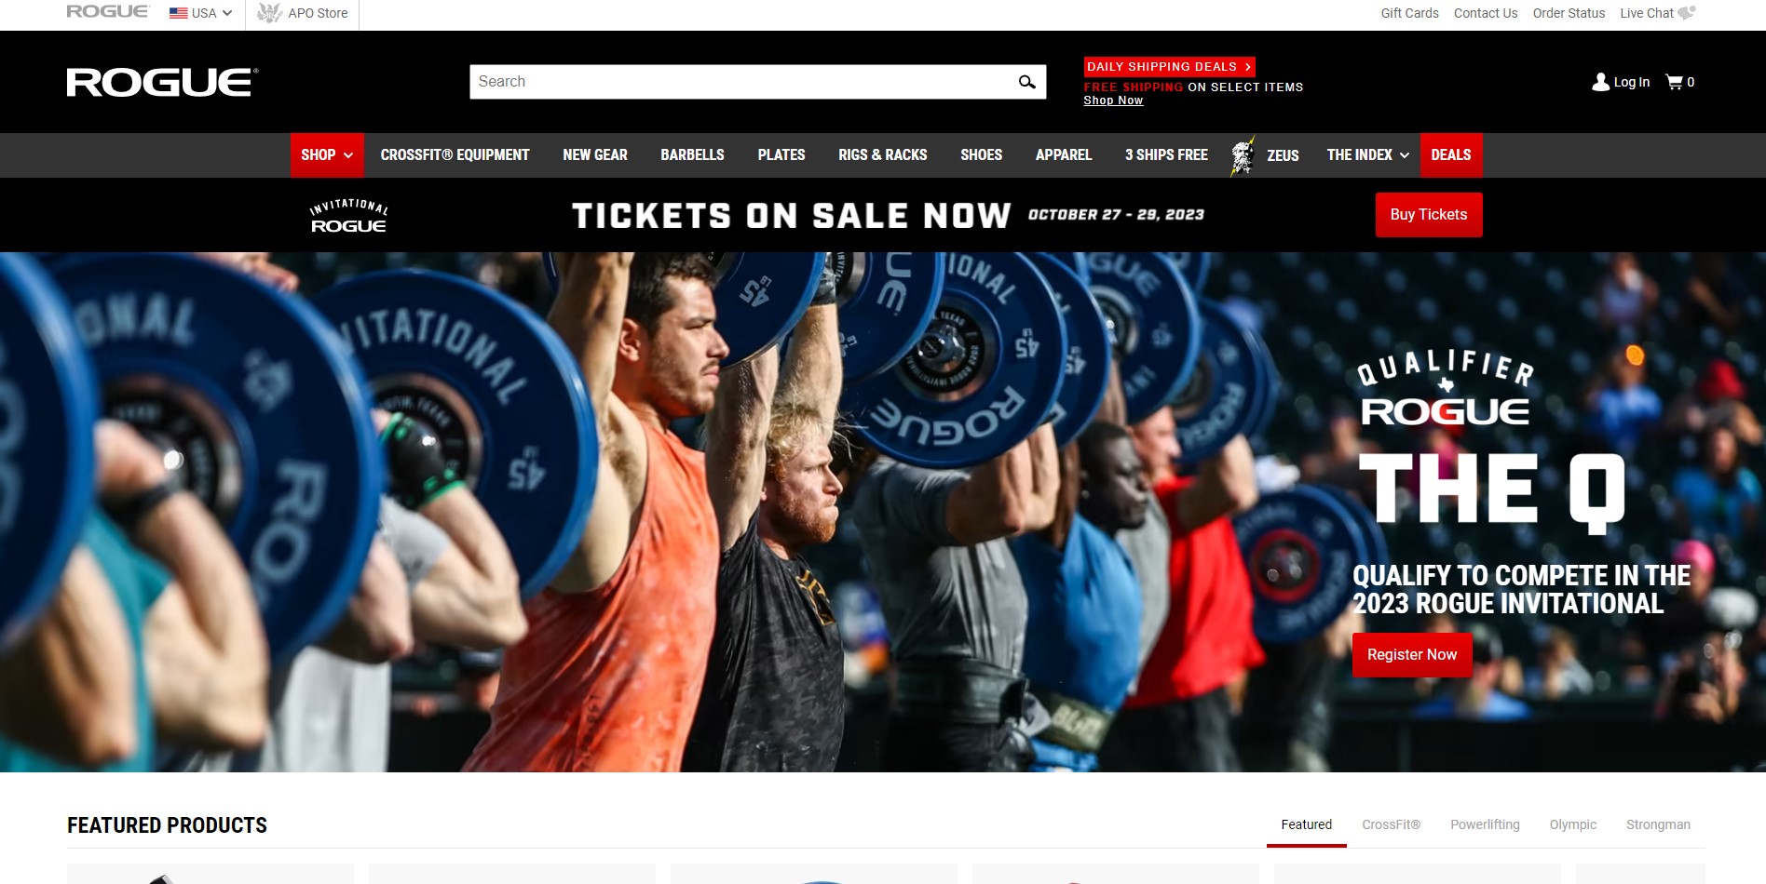Switch to the Strongman products tab
This screenshot has width=1766, height=884.
[1658, 824]
